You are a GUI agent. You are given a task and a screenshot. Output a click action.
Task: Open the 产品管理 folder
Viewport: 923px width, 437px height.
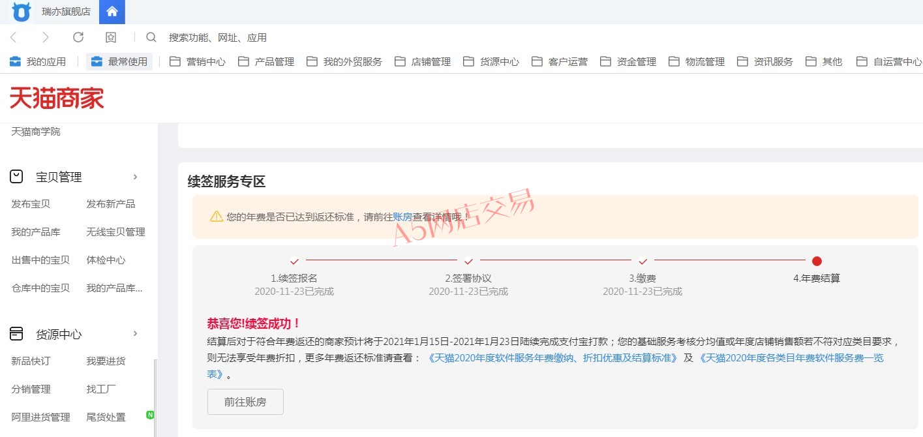coord(266,61)
